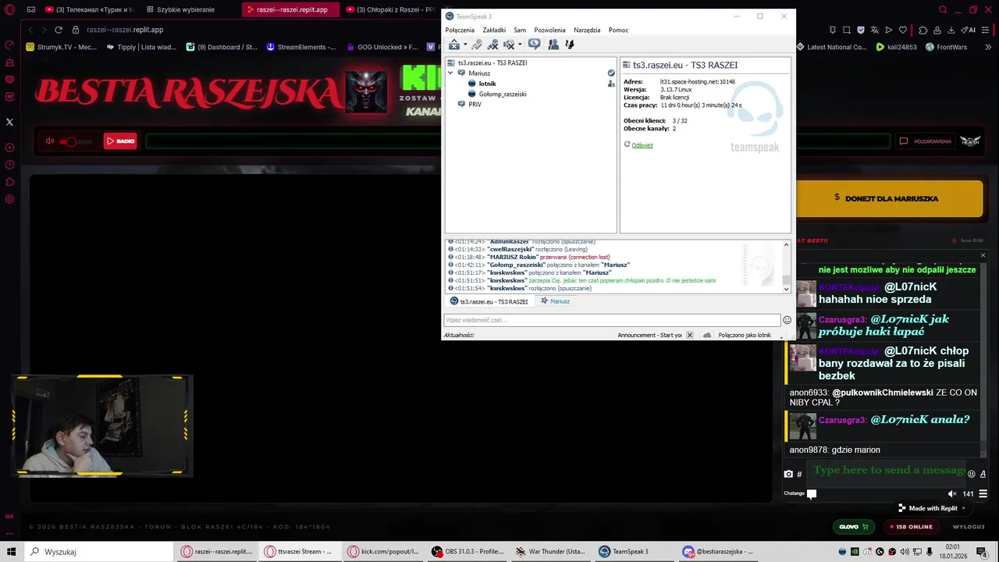
Task: Click the 158 ONLINE indicator
Action: (x=911, y=527)
